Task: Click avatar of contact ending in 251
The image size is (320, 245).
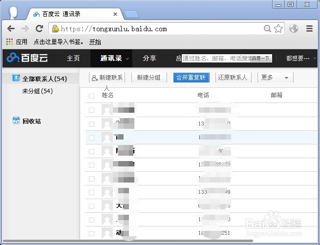Action: tap(107, 233)
